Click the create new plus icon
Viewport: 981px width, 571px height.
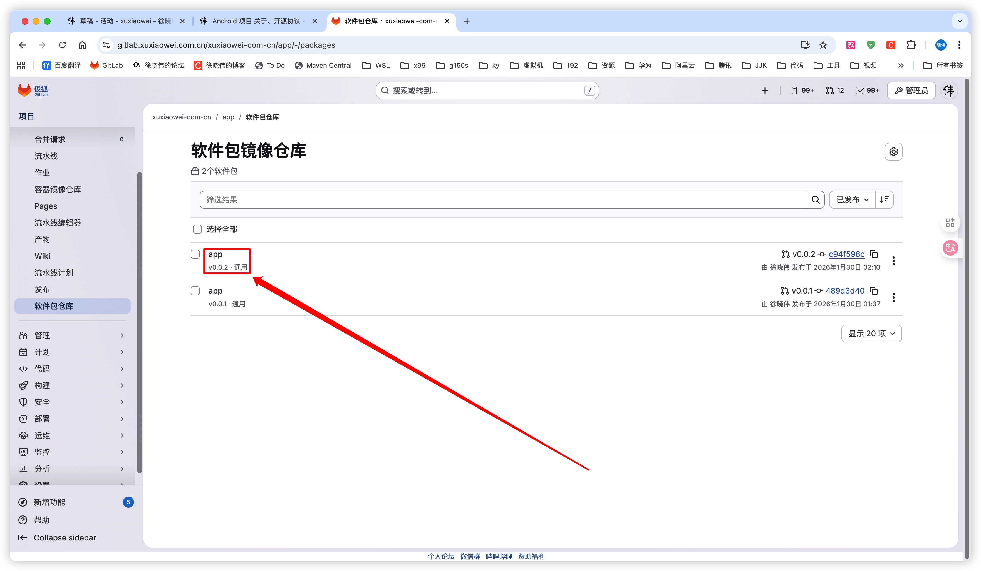click(765, 91)
